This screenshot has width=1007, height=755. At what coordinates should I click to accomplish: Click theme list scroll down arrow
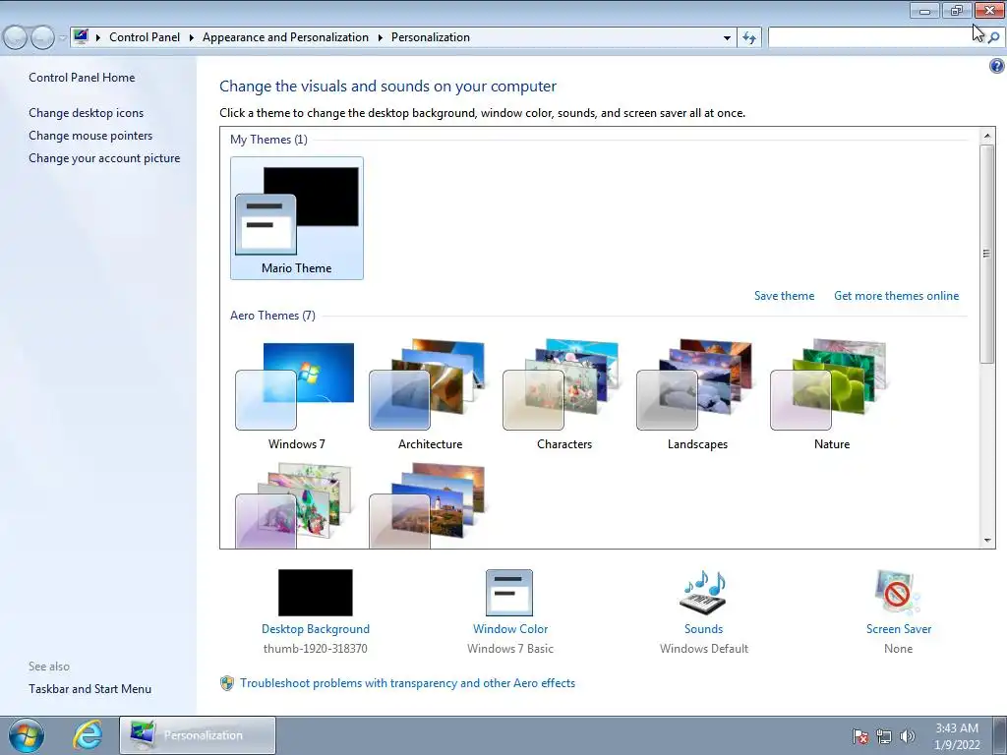(x=987, y=541)
